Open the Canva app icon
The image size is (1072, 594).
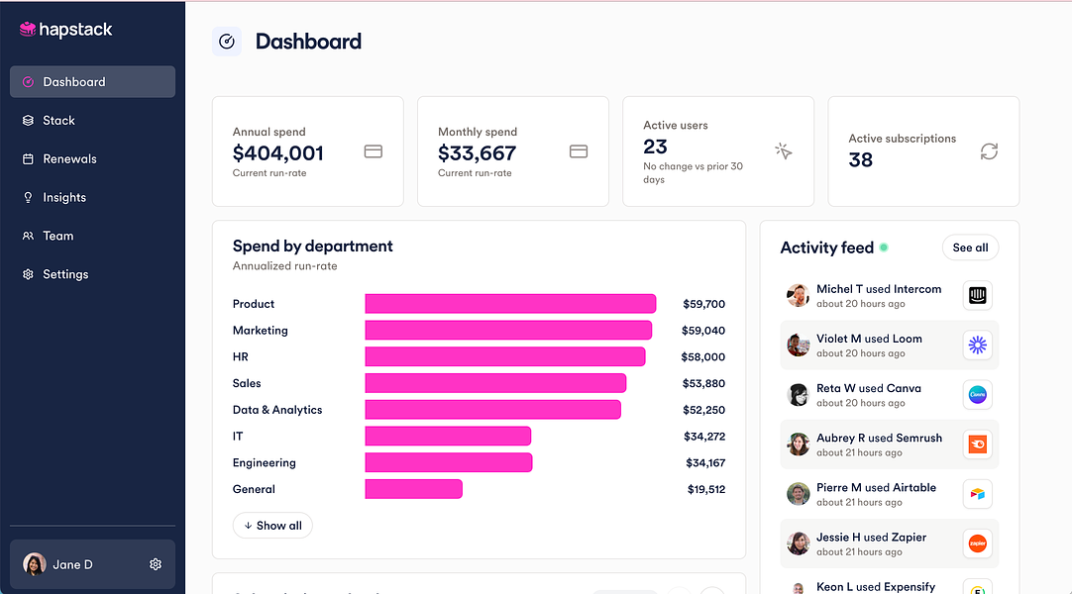click(977, 395)
